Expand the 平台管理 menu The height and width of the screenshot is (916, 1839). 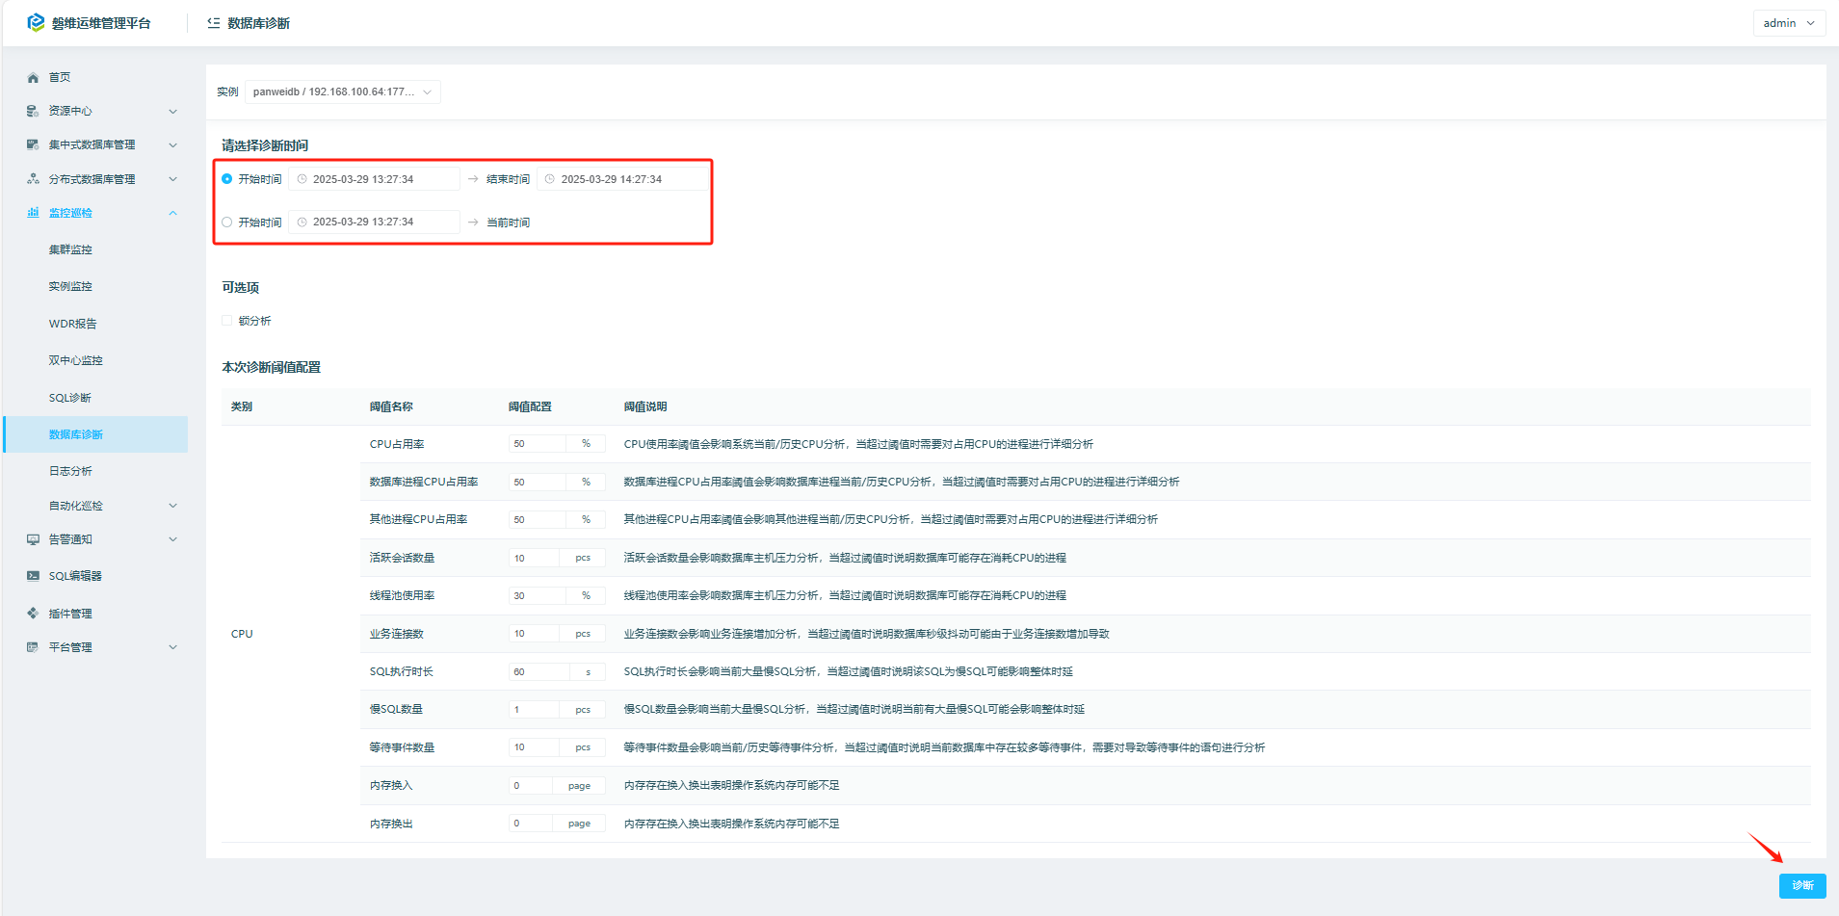[173, 647]
